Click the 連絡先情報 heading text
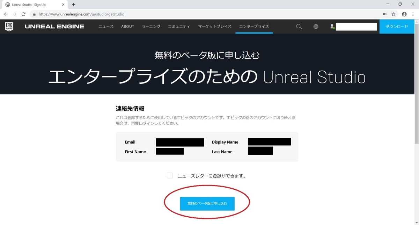419x225 pixels. tap(130, 108)
